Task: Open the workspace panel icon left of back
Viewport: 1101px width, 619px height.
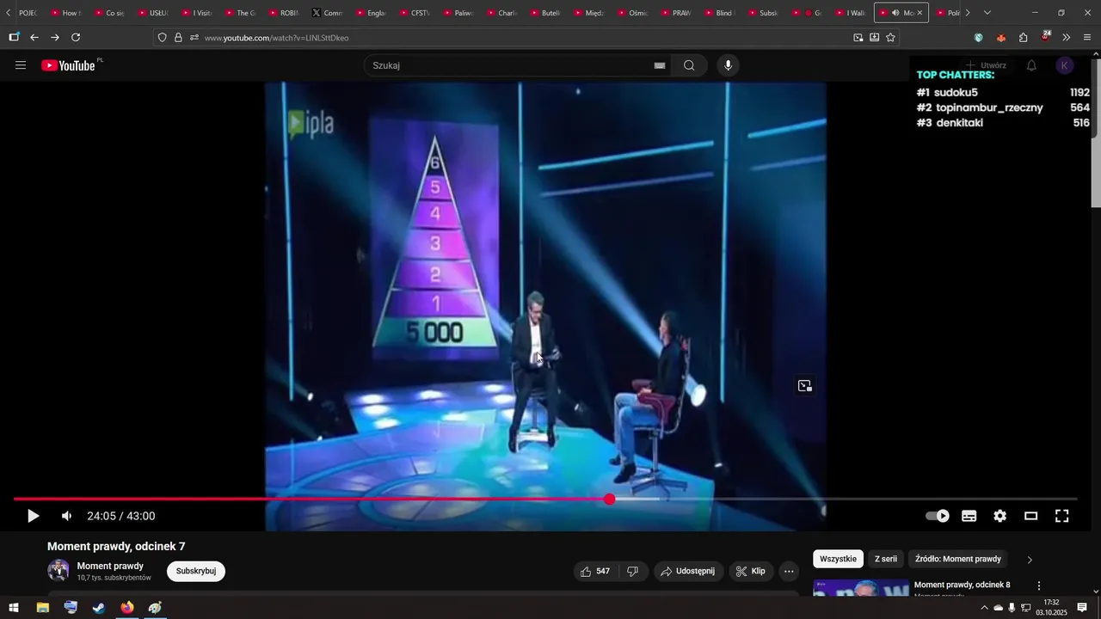Action: click(x=14, y=38)
